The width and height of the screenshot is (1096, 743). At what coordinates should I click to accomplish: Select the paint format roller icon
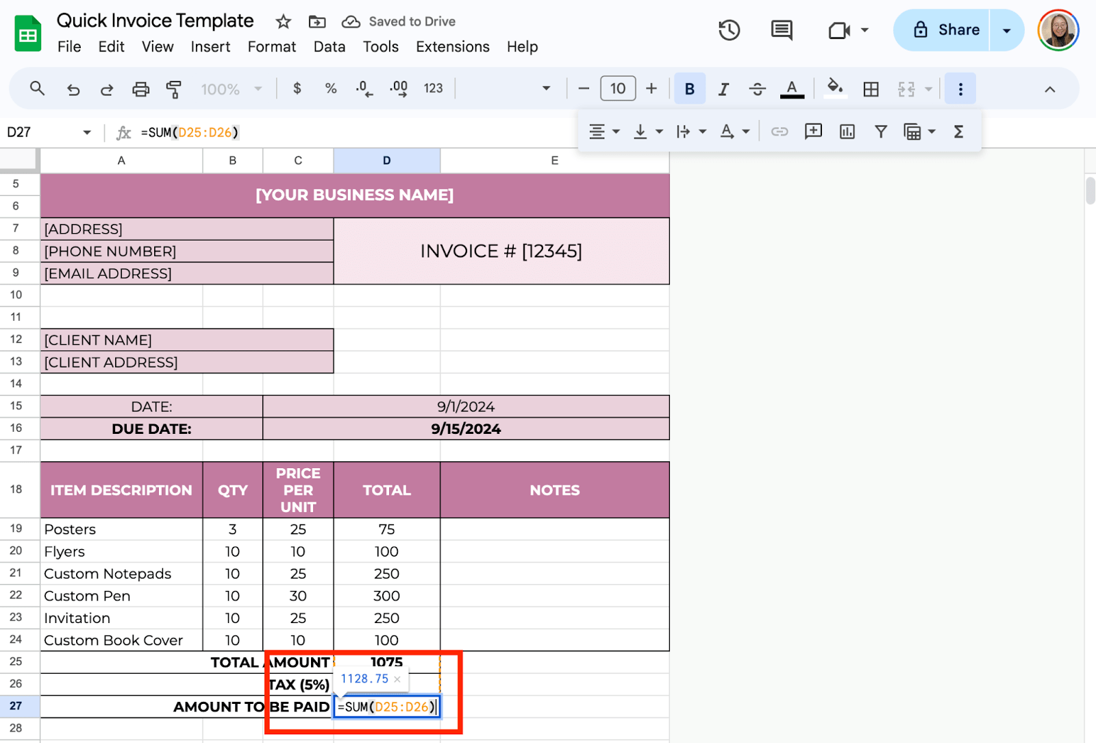174,89
